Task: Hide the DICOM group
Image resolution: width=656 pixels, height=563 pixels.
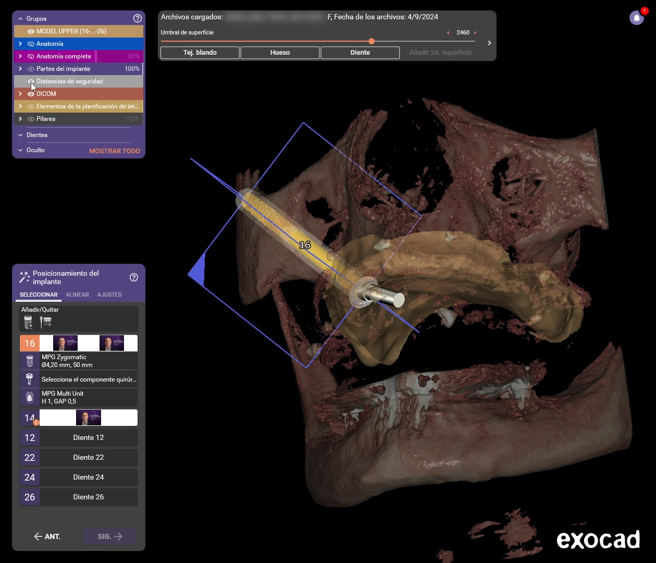Action: 31,94
